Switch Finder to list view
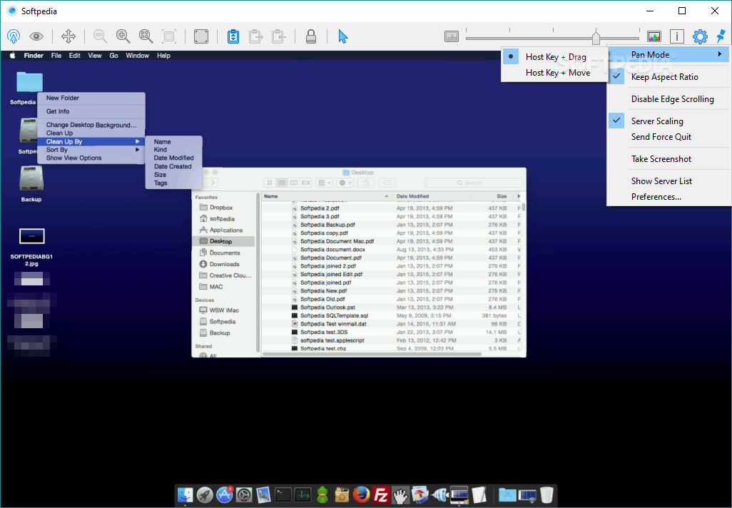The height and width of the screenshot is (508, 732). coord(282,183)
